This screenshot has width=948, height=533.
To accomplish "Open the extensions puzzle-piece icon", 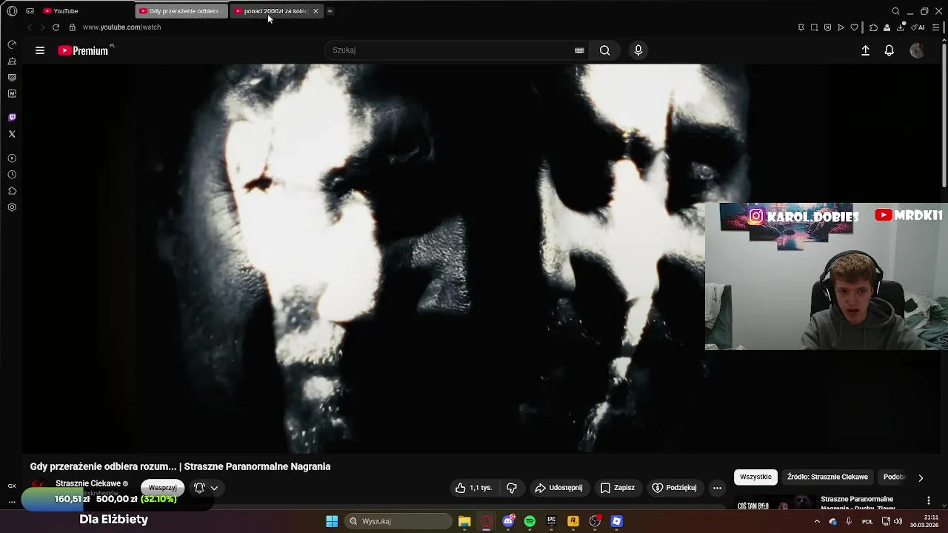I will (873, 27).
